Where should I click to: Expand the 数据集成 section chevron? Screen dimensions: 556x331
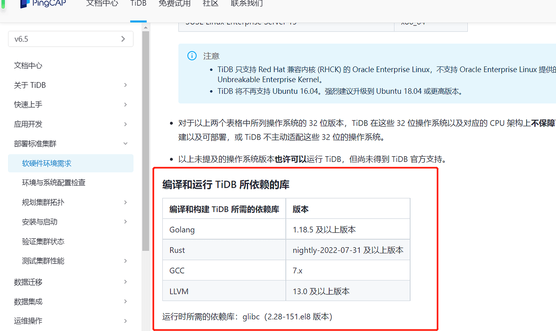[125, 302]
